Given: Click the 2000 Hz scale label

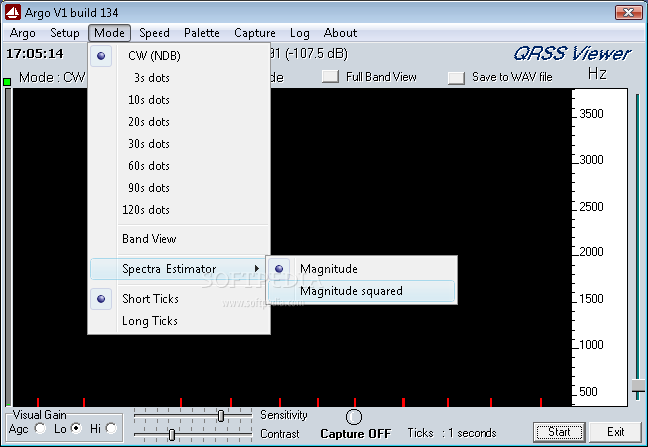Looking at the screenshot, I should [591, 251].
